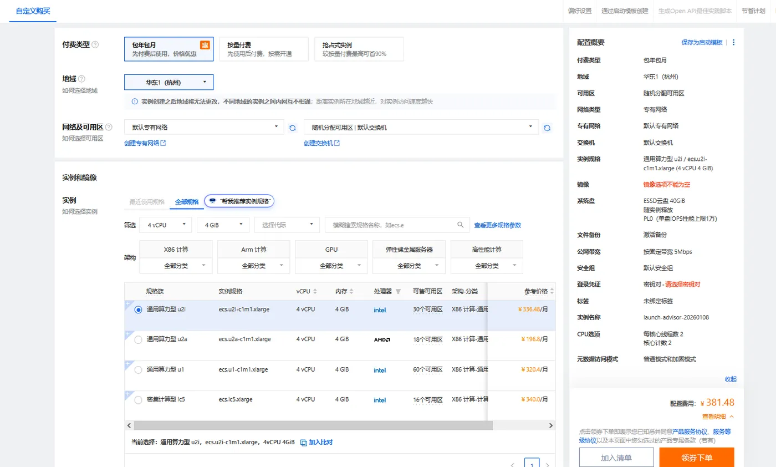
Task: Open the 创建专有网络 link
Action: [x=145, y=143]
